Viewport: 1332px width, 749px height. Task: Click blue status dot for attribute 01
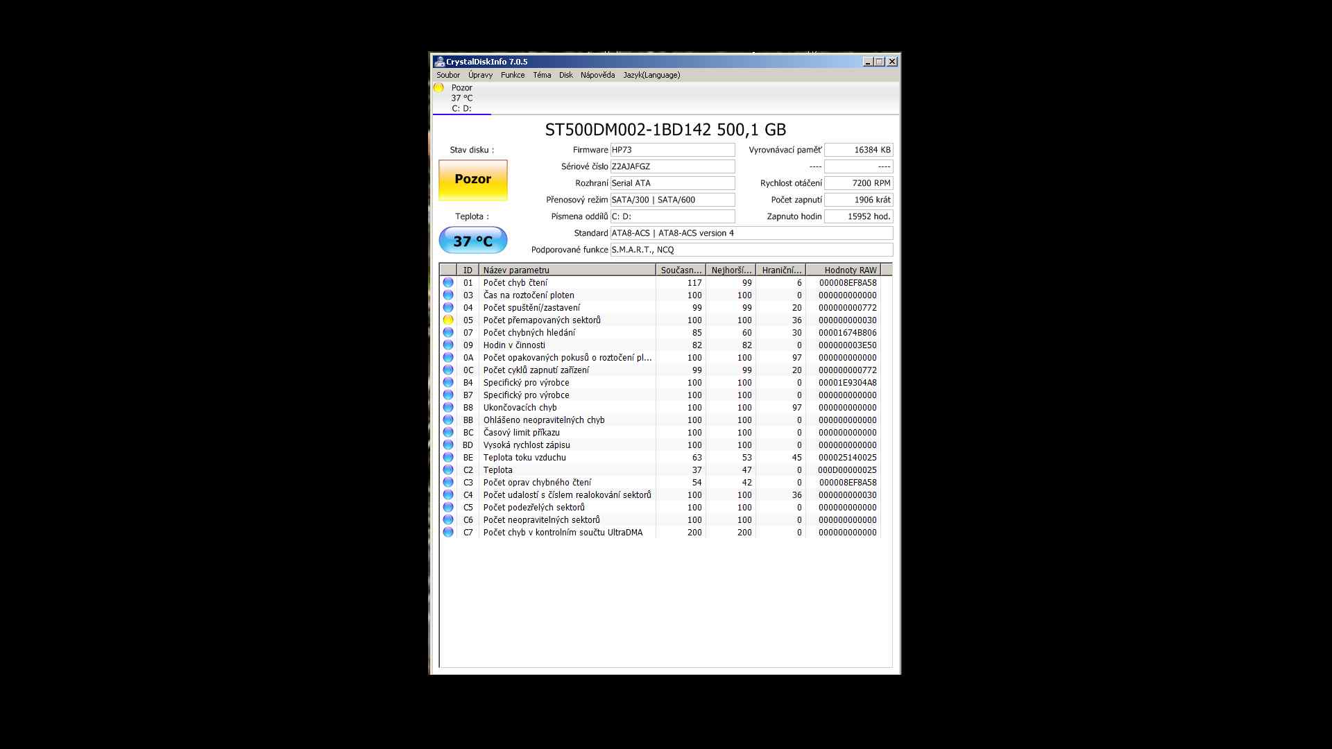(448, 283)
